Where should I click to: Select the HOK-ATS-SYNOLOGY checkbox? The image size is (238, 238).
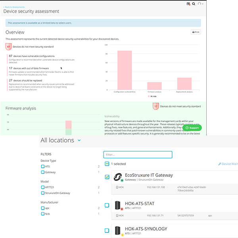tap(107, 230)
